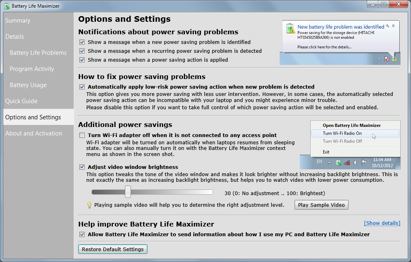The image size is (411, 262).
Task: Close the notification preview balloon
Action: [393, 26]
